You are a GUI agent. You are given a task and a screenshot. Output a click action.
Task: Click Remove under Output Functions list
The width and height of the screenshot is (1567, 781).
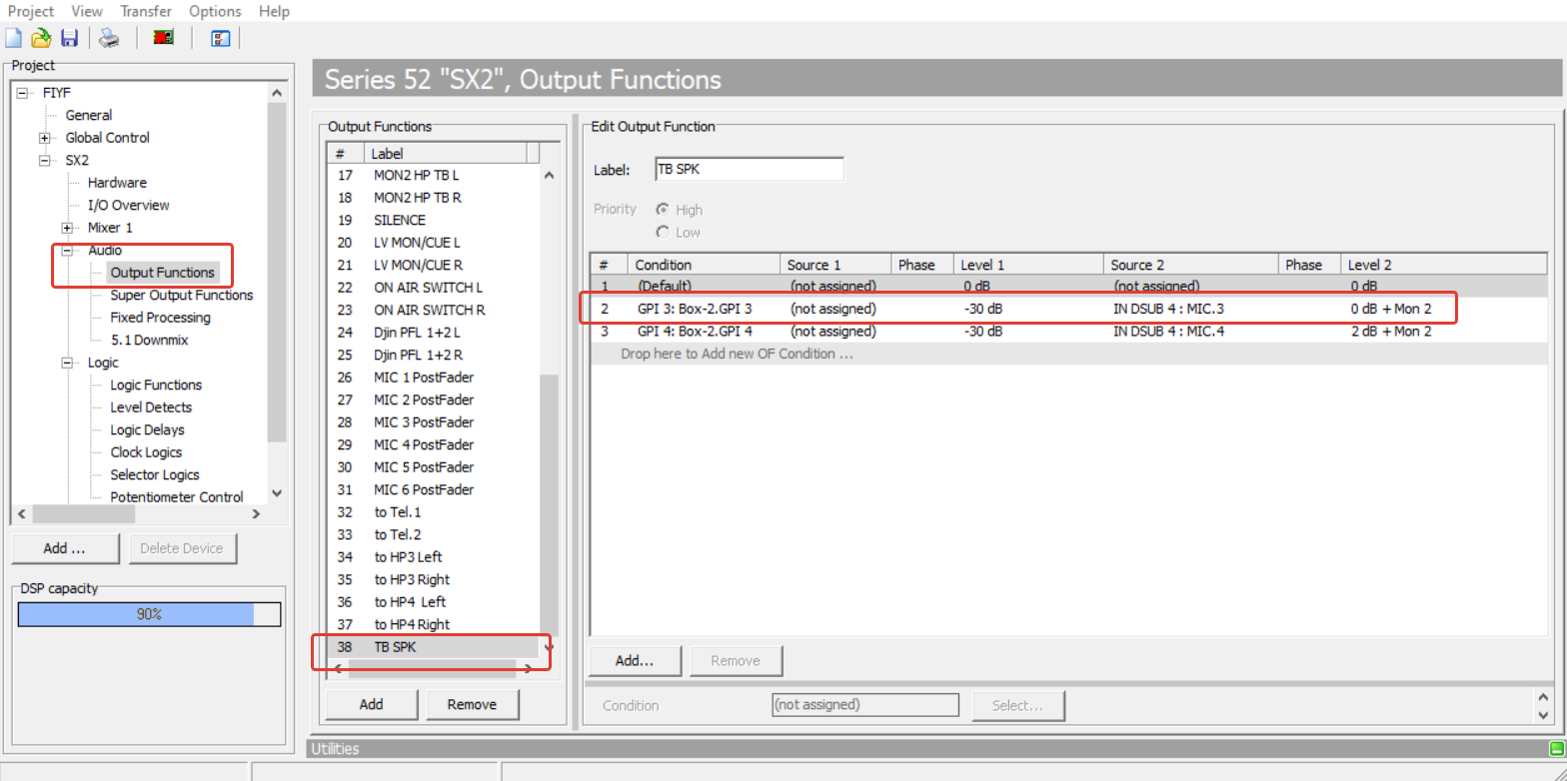coord(472,704)
